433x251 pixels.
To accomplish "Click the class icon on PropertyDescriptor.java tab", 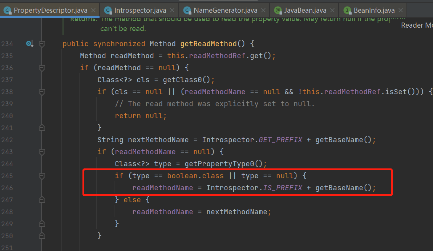I will (x=7, y=11).
